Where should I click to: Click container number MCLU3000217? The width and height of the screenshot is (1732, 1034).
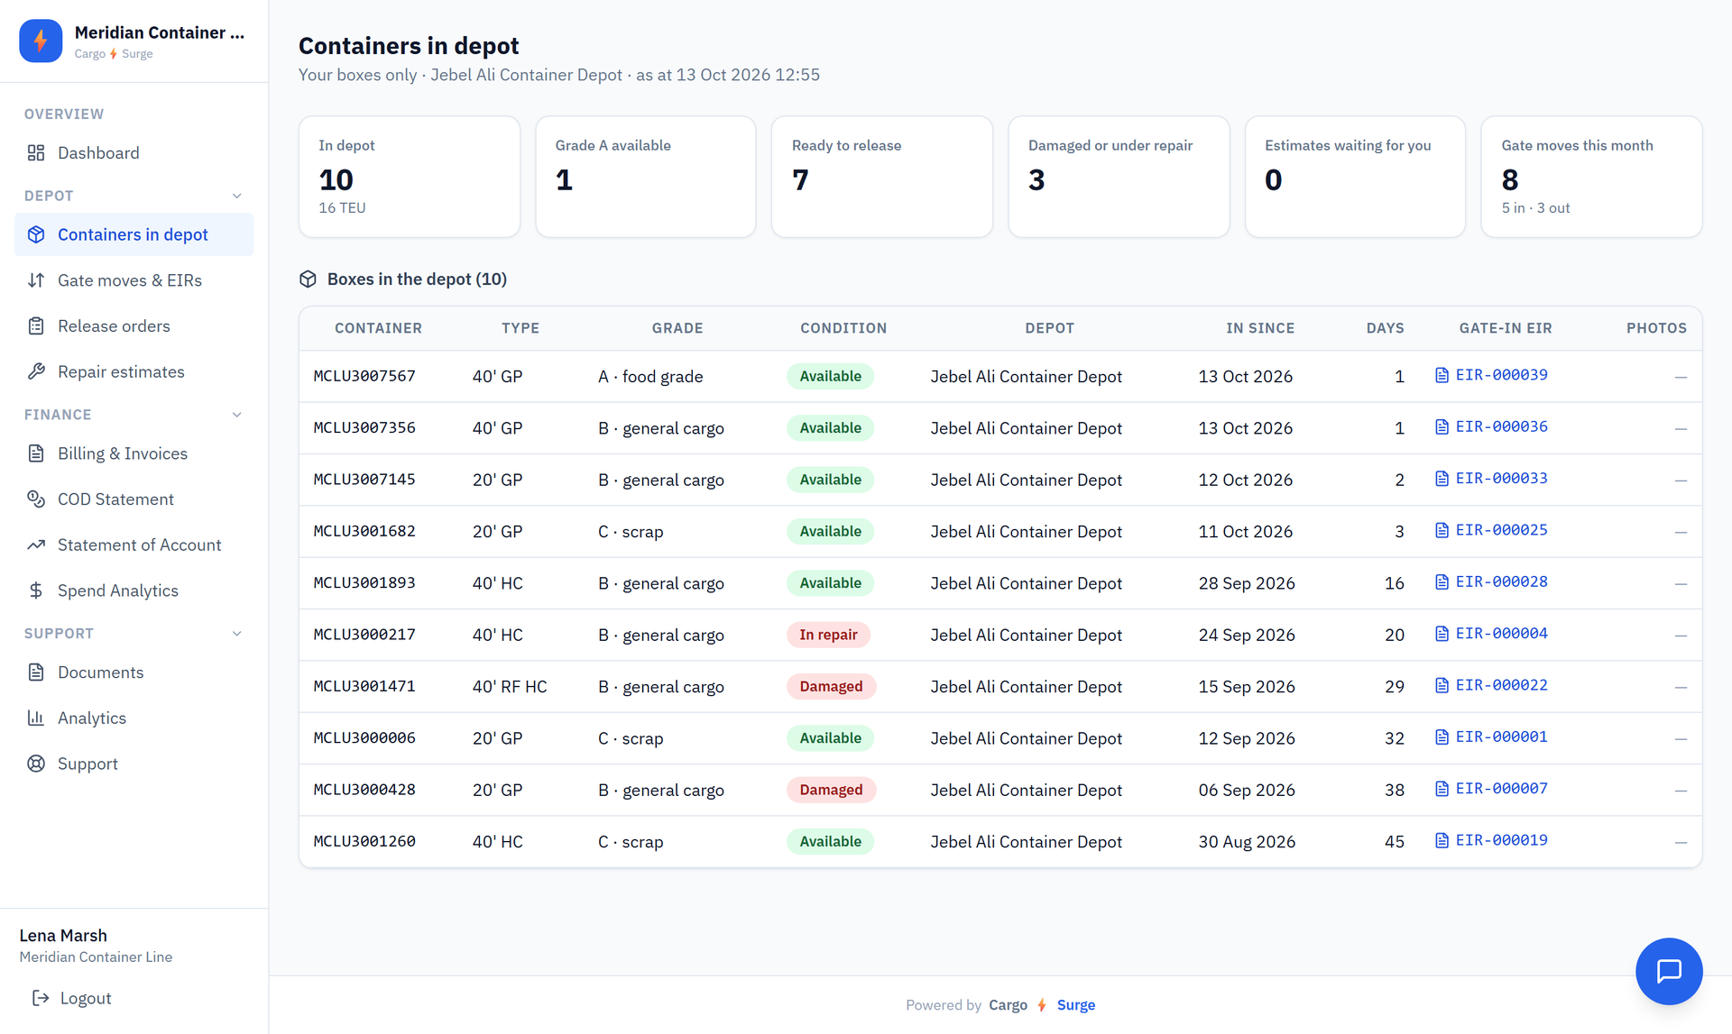[364, 635]
